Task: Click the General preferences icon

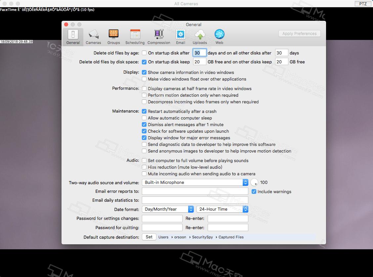Action: 73,36
